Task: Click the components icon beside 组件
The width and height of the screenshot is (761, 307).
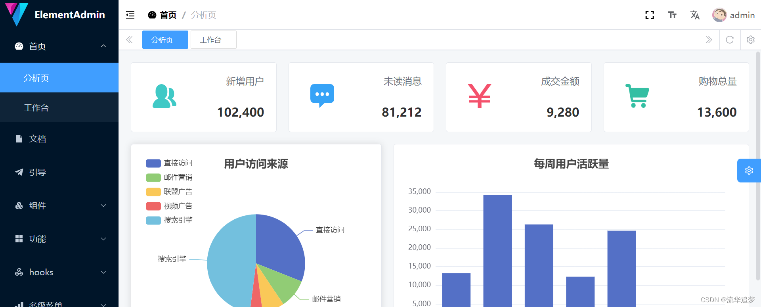Action: tap(19, 205)
